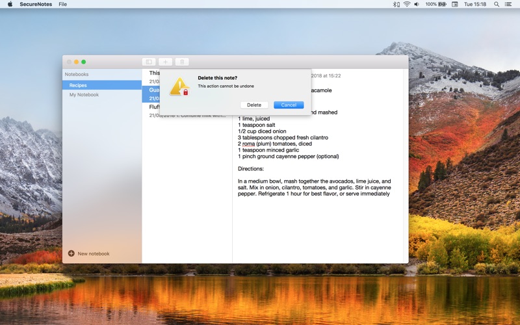Click the New notebook button
The image size is (520, 325).
89,253
